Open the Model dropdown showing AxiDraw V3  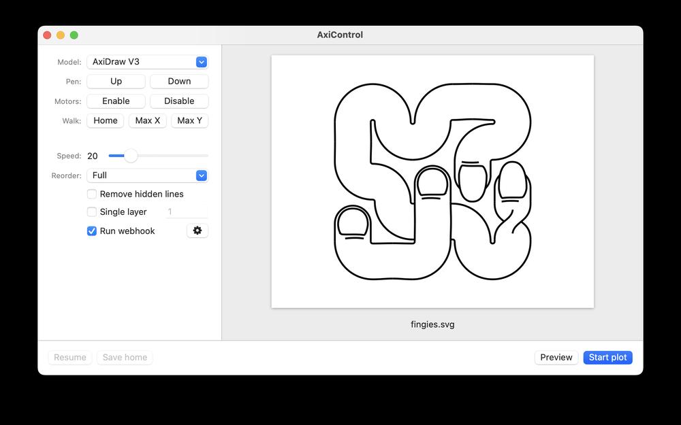[x=147, y=62]
